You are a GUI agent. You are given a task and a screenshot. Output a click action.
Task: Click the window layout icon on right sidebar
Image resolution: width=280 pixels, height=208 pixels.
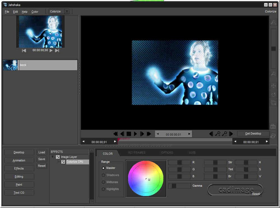273,103
